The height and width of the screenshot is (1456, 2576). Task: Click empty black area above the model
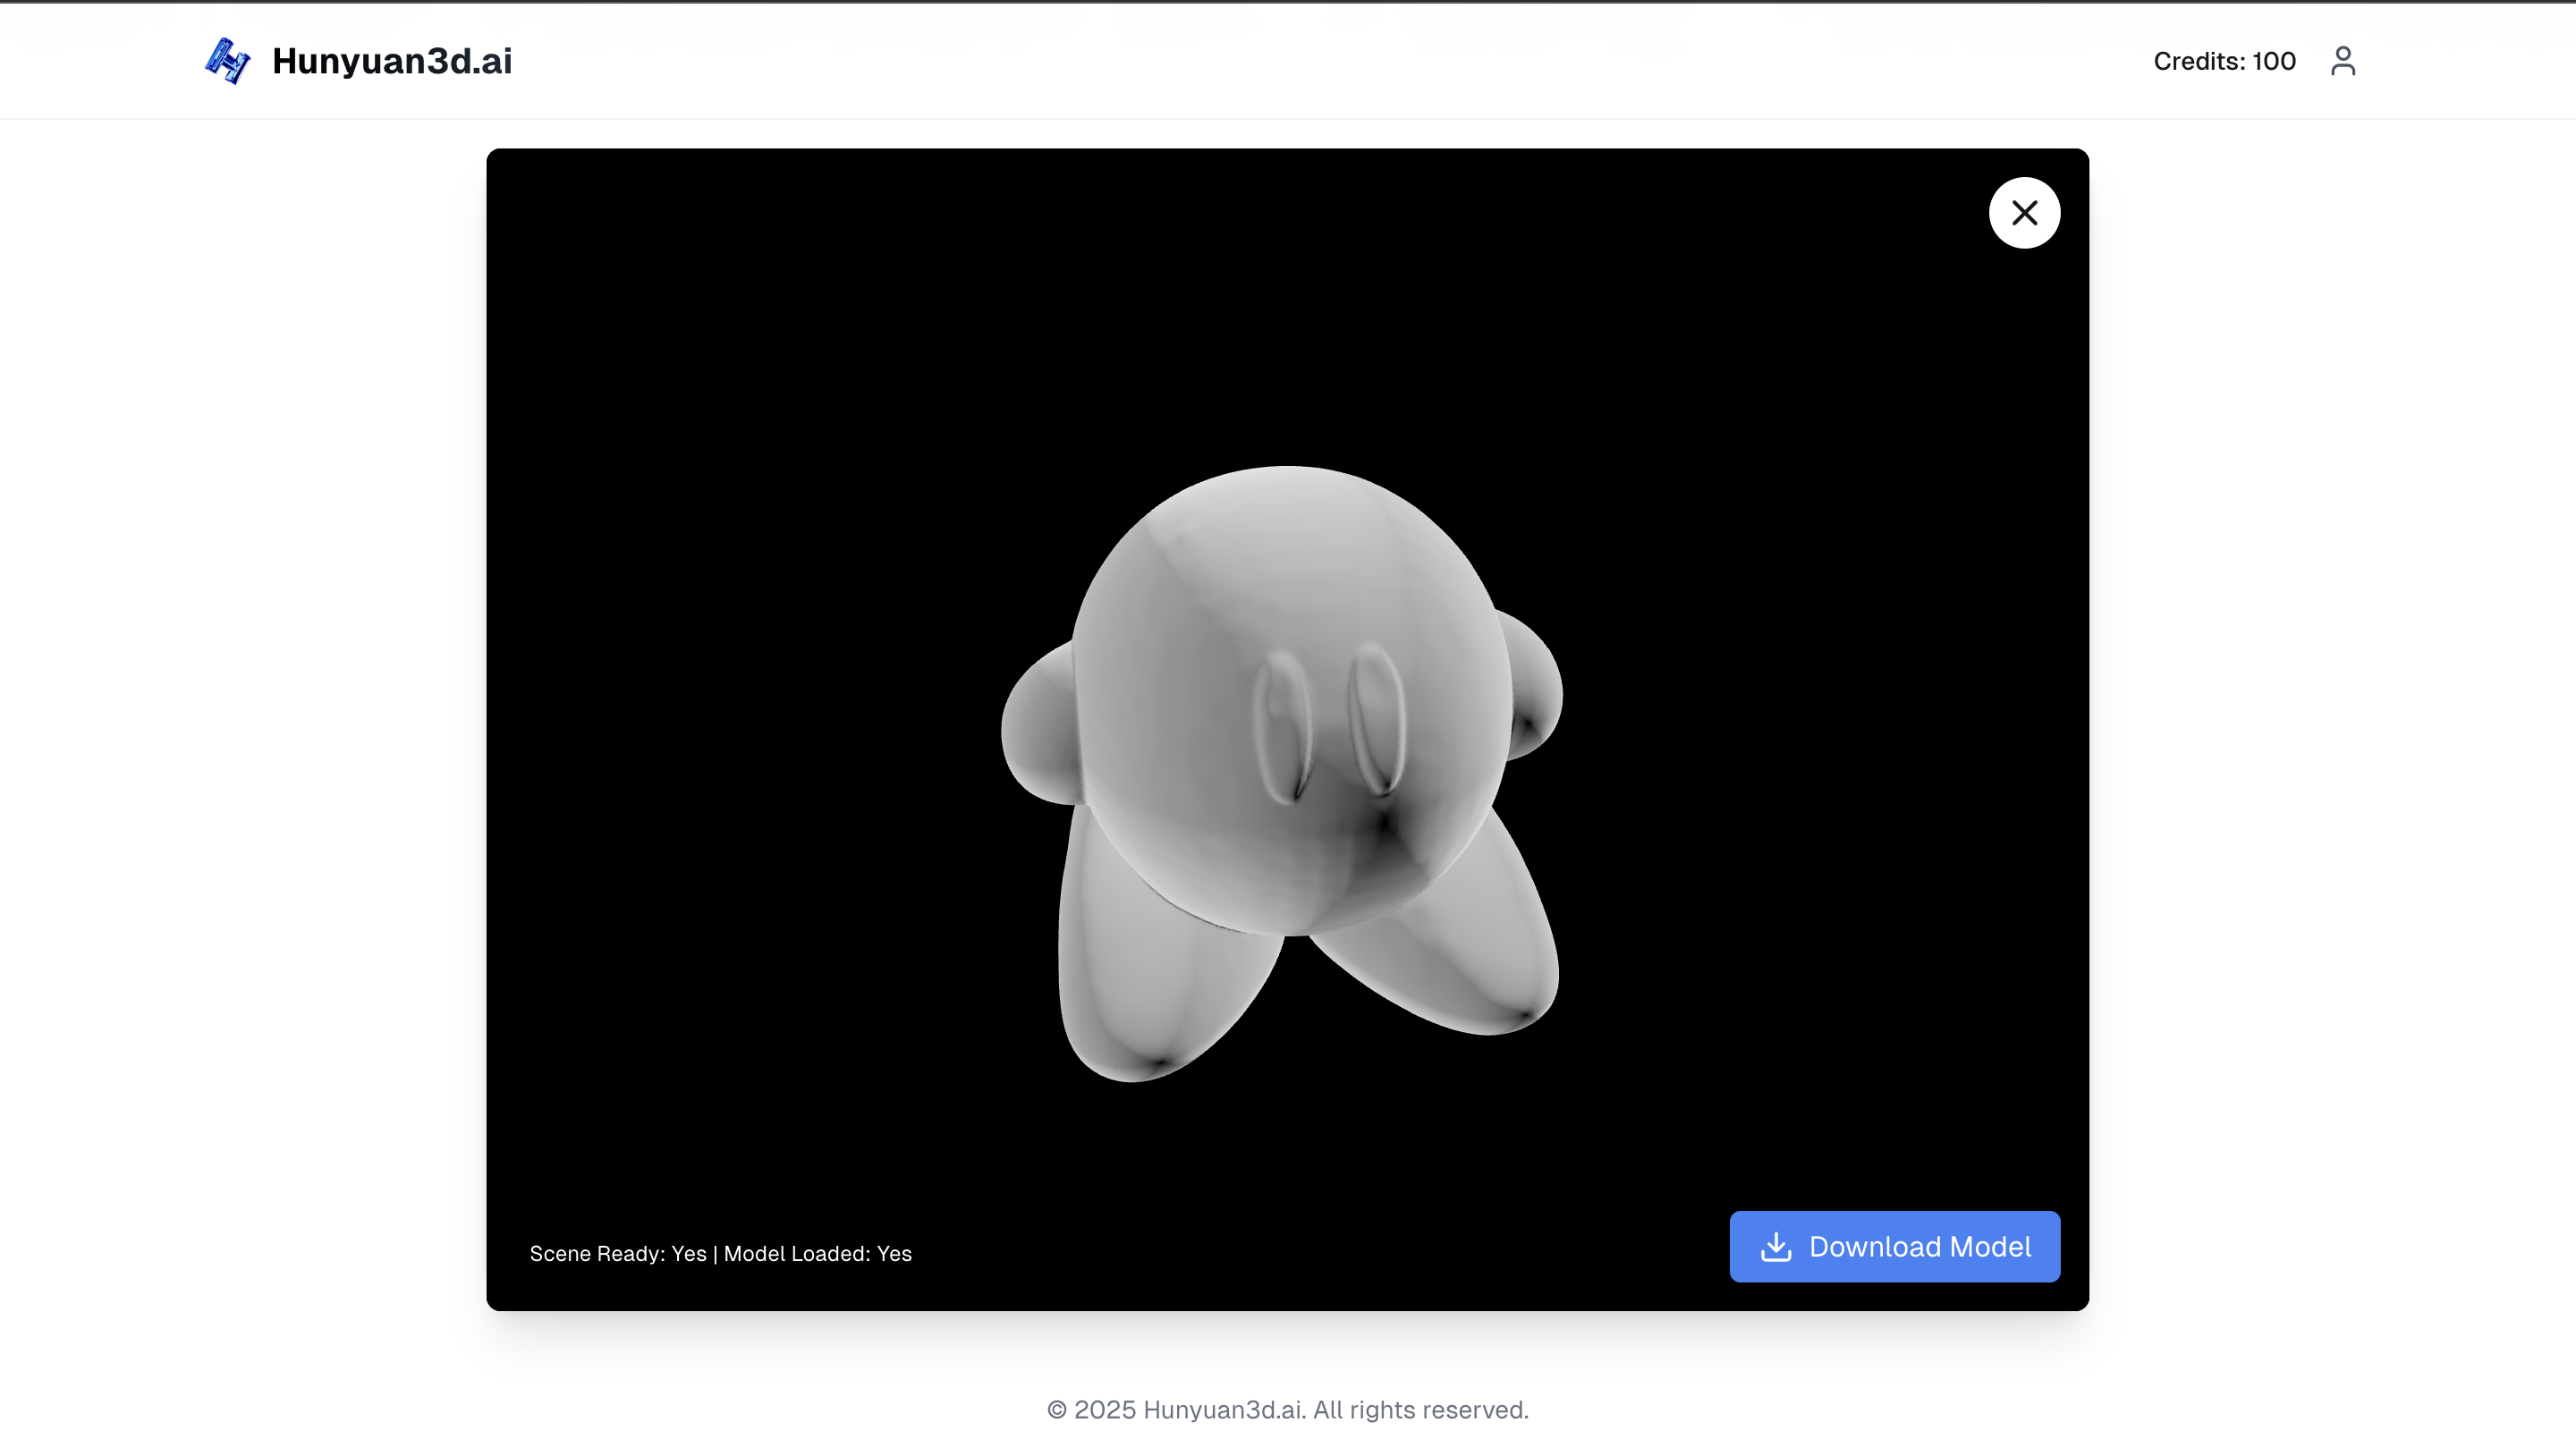pyautogui.click(x=1288, y=300)
